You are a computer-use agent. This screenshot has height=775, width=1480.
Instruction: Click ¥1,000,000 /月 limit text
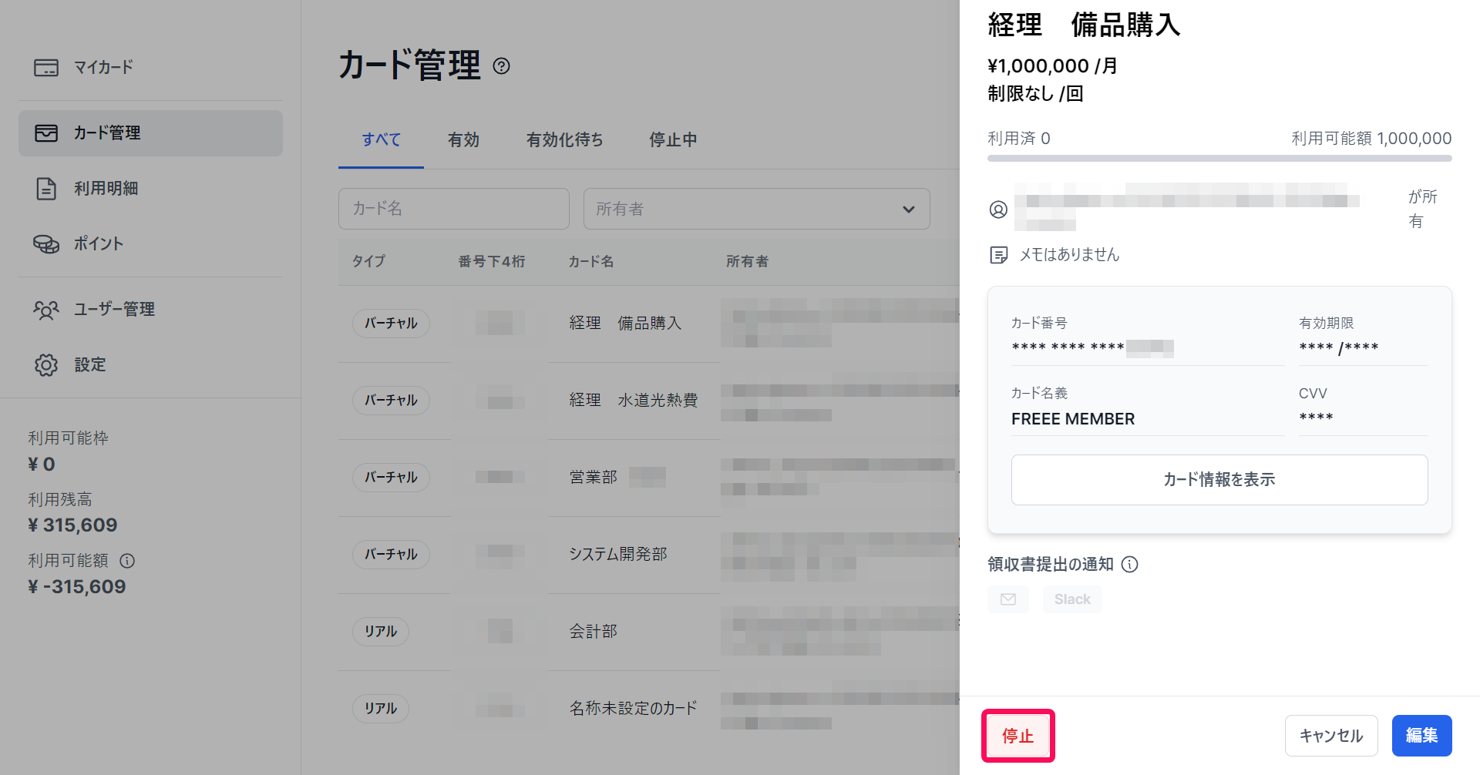point(1052,66)
